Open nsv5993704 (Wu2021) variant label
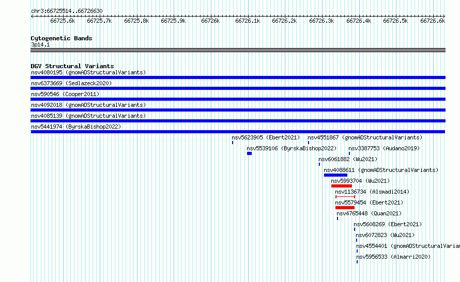 [x=360, y=181]
